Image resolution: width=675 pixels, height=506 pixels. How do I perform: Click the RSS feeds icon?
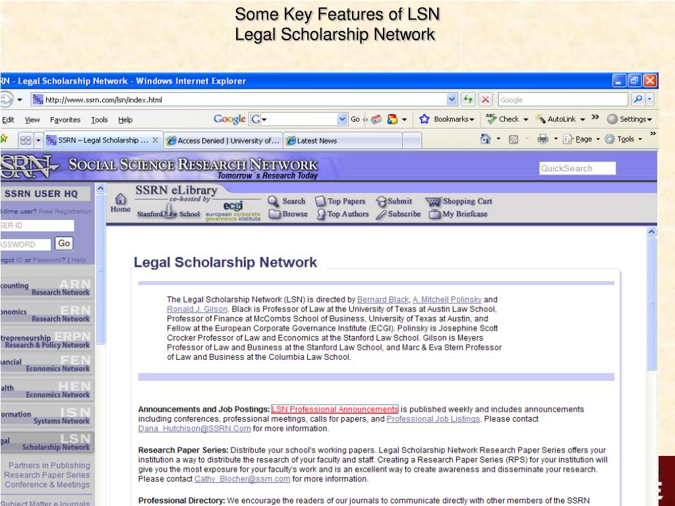pos(513,140)
